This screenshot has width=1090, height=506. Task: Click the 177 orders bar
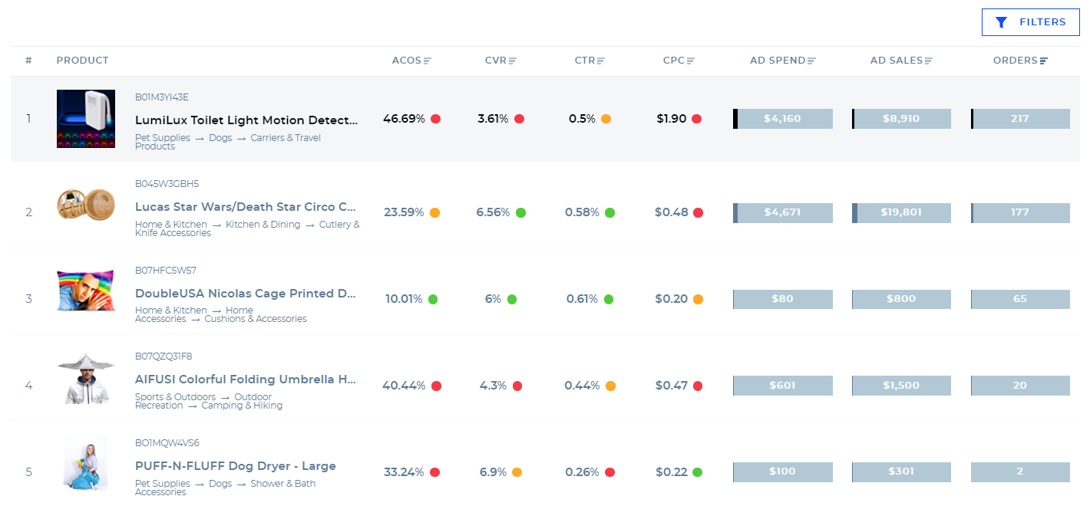1020,212
